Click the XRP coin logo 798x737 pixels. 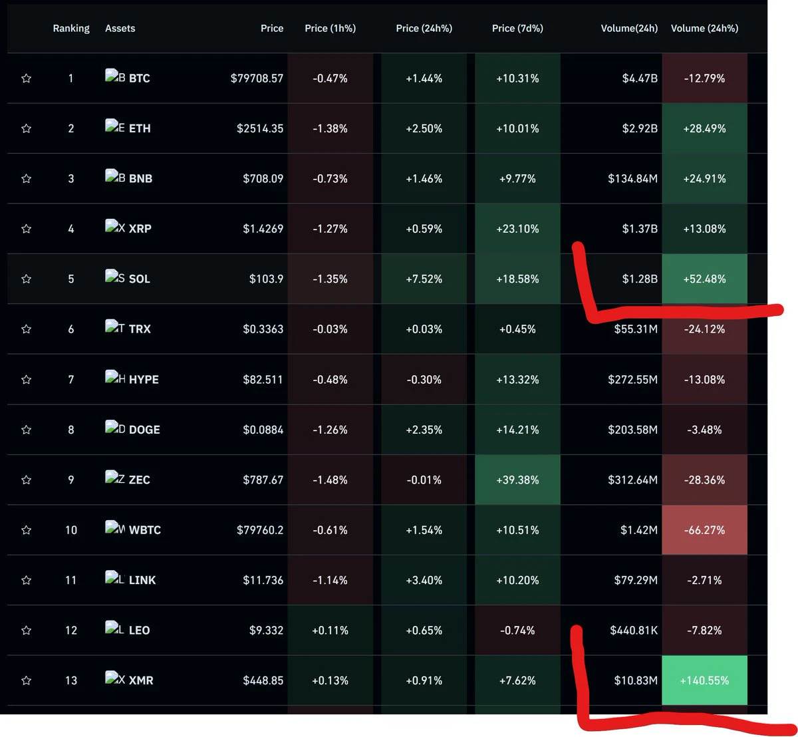point(115,227)
